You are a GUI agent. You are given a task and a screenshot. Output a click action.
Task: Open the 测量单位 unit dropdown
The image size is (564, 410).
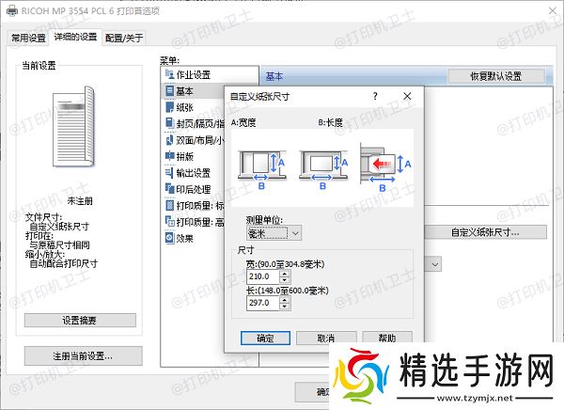coord(273,232)
